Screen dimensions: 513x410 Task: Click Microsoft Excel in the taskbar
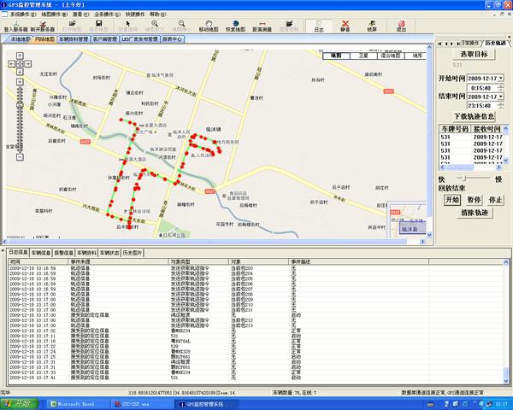coord(77,401)
